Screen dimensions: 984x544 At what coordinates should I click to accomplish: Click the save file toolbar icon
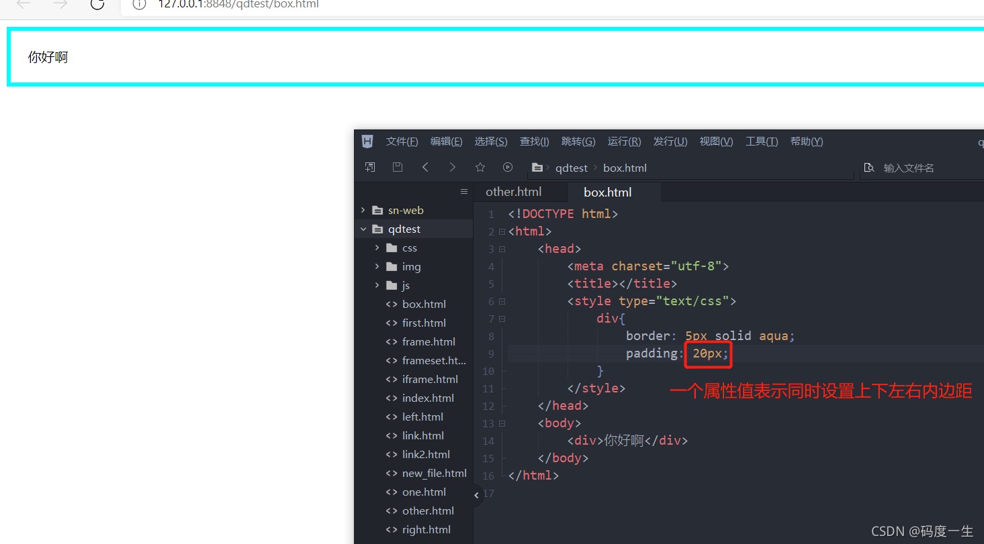pos(398,167)
